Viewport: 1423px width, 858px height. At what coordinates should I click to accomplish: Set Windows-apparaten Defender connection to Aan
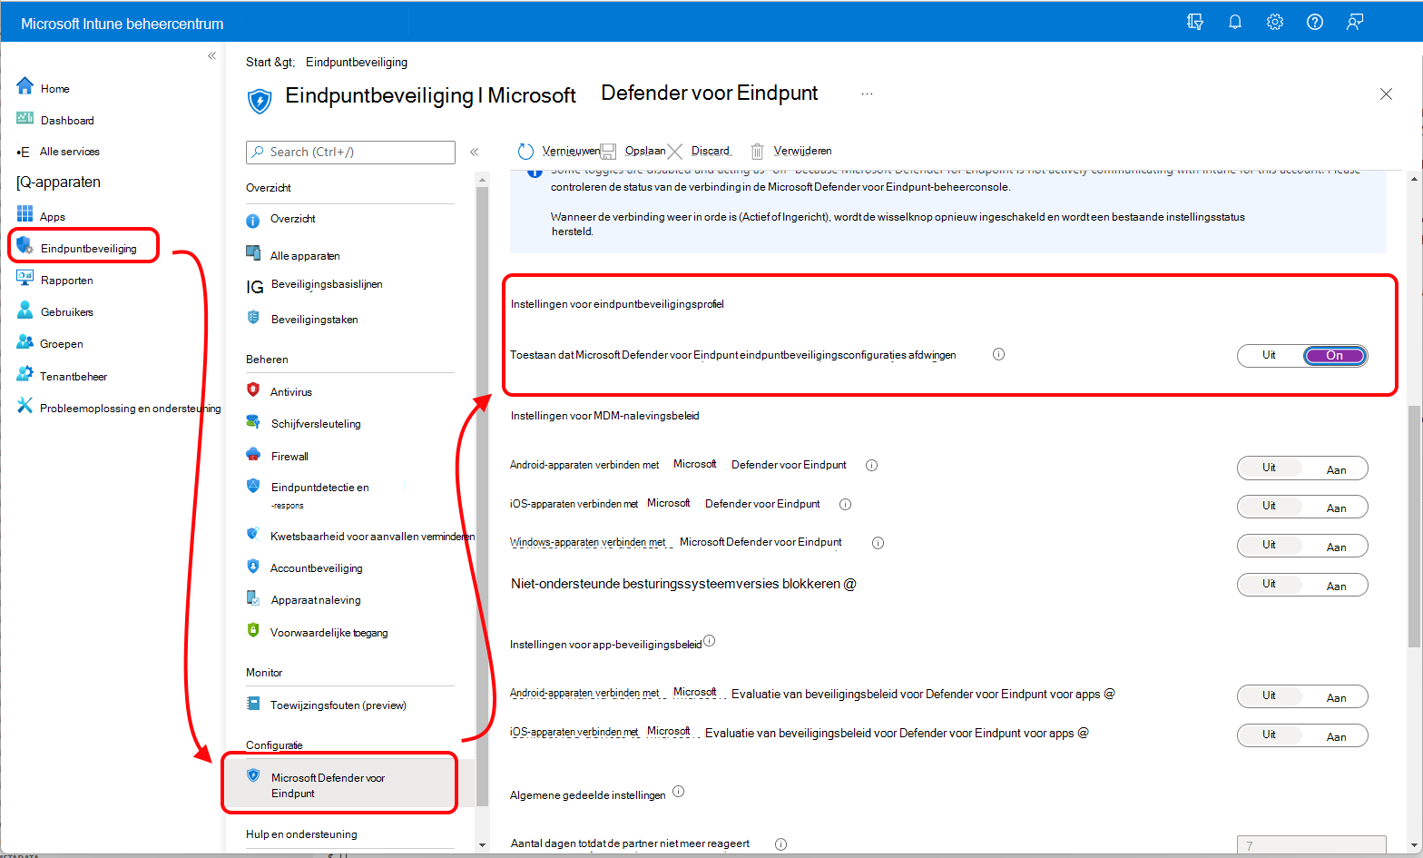[1336, 547]
